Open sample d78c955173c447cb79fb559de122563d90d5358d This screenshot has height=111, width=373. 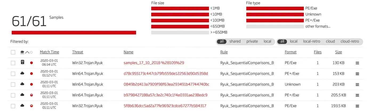[x=165, y=74]
